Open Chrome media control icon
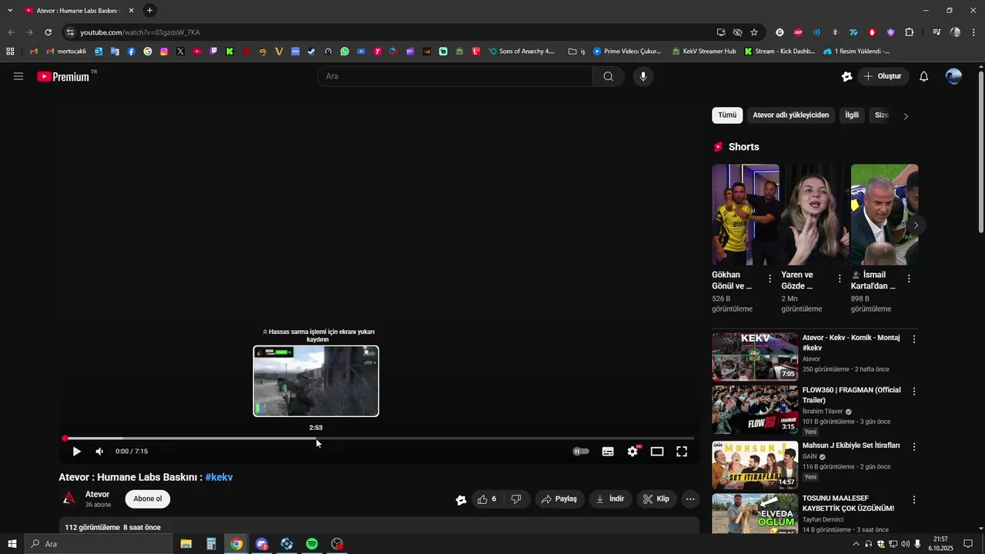This screenshot has width=985, height=554. (937, 32)
